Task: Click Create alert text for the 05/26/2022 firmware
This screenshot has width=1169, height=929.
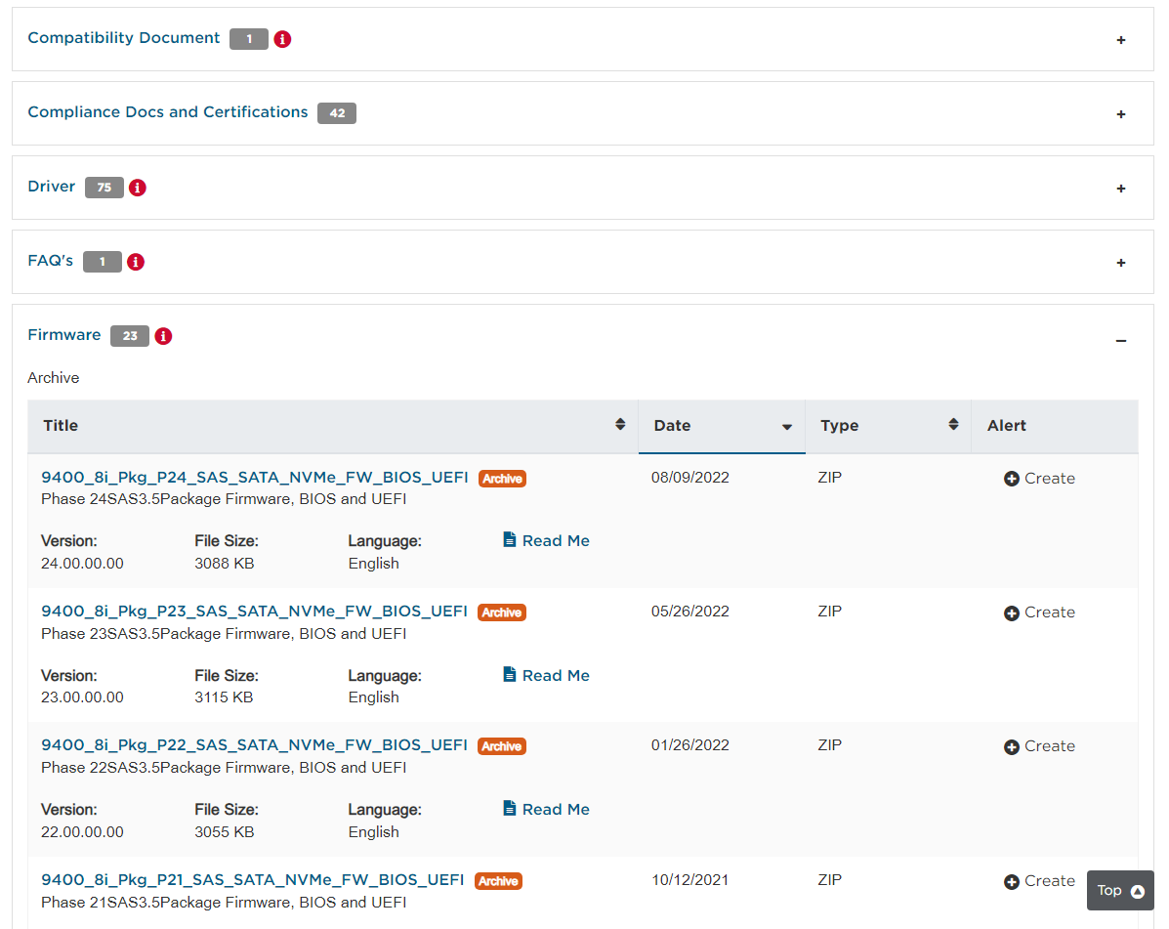Action: [x=1050, y=612]
